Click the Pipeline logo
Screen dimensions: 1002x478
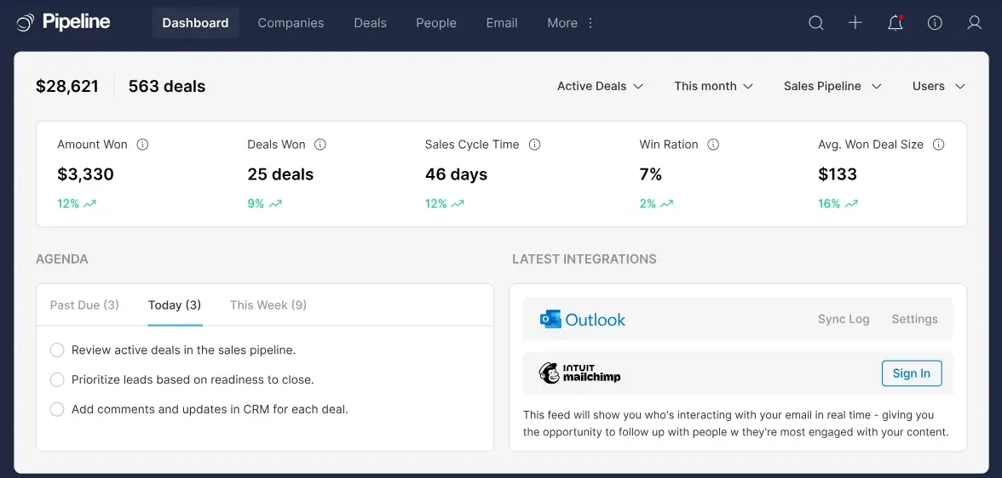pyautogui.click(x=64, y=23)
